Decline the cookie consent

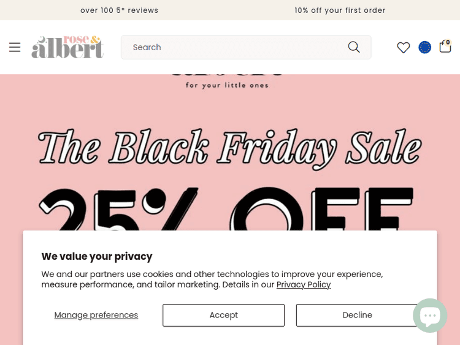click(357, 315)
